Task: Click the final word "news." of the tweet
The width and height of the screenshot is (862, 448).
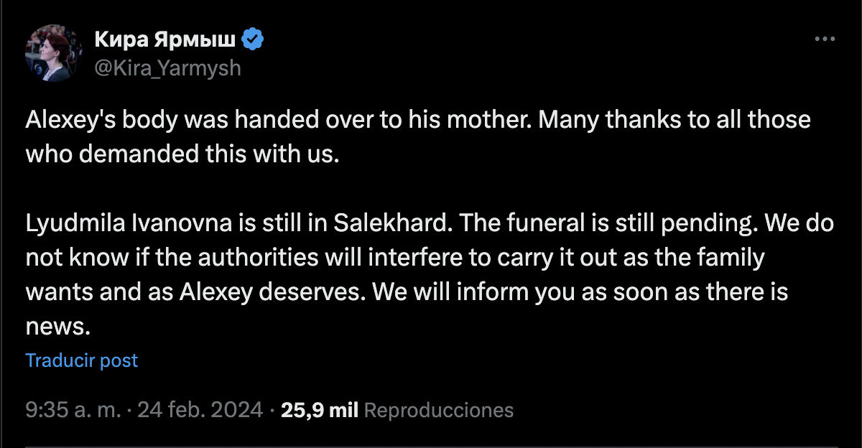Action: (x=59, y=327)
